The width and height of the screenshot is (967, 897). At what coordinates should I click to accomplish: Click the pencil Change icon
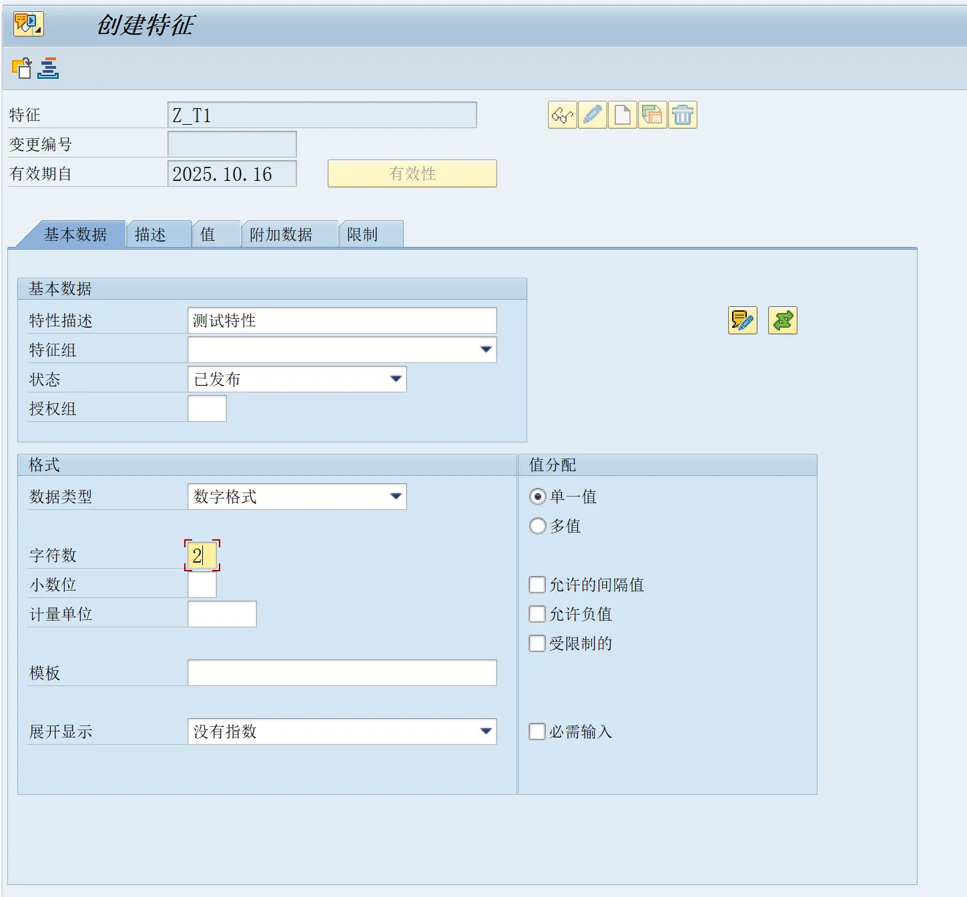[x=592, y=115]
